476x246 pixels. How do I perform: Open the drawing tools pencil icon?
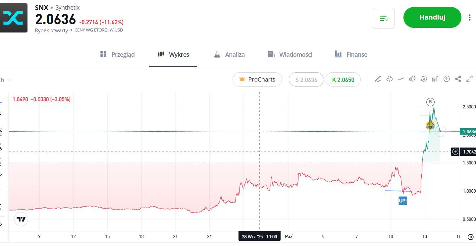[x=378, y=79]
